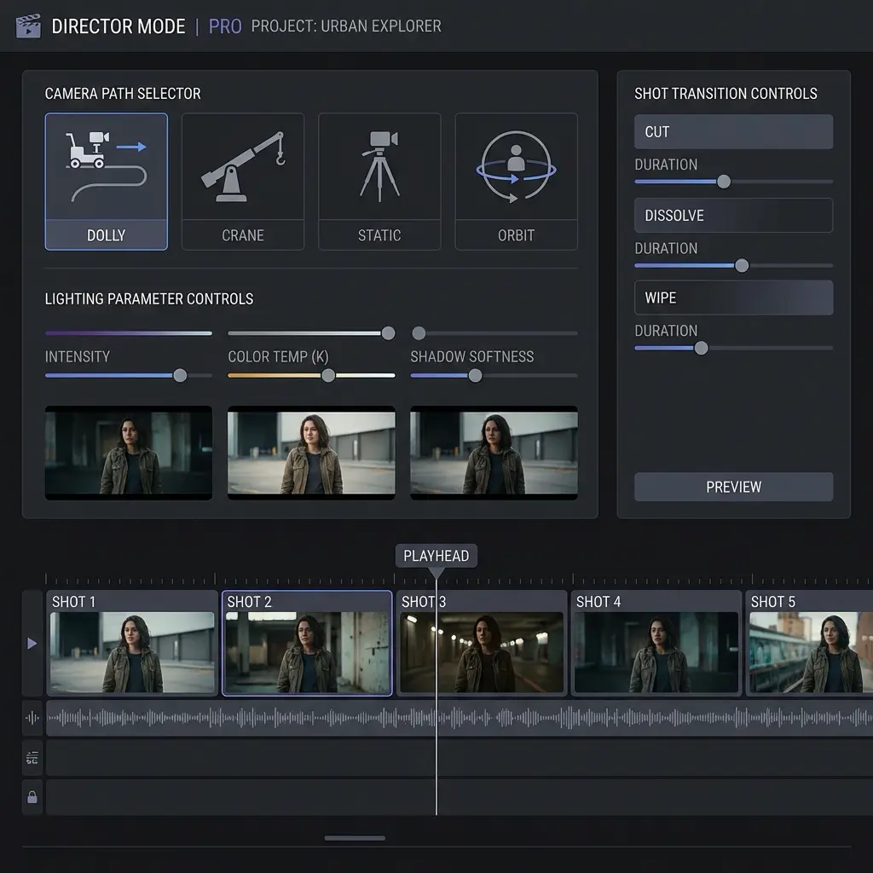Select the Crane camera path icon
The image size is (873, 873).
click(243, 166)
